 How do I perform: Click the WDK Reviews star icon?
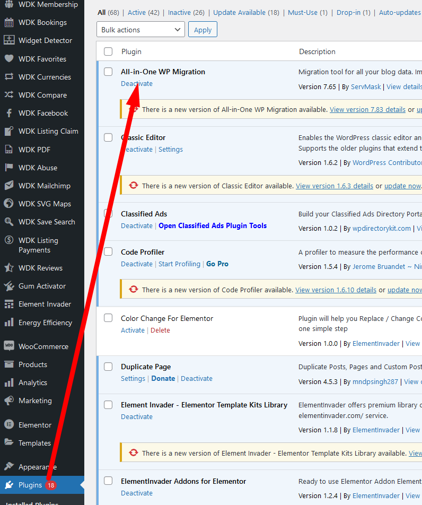(x=9, y=268)
